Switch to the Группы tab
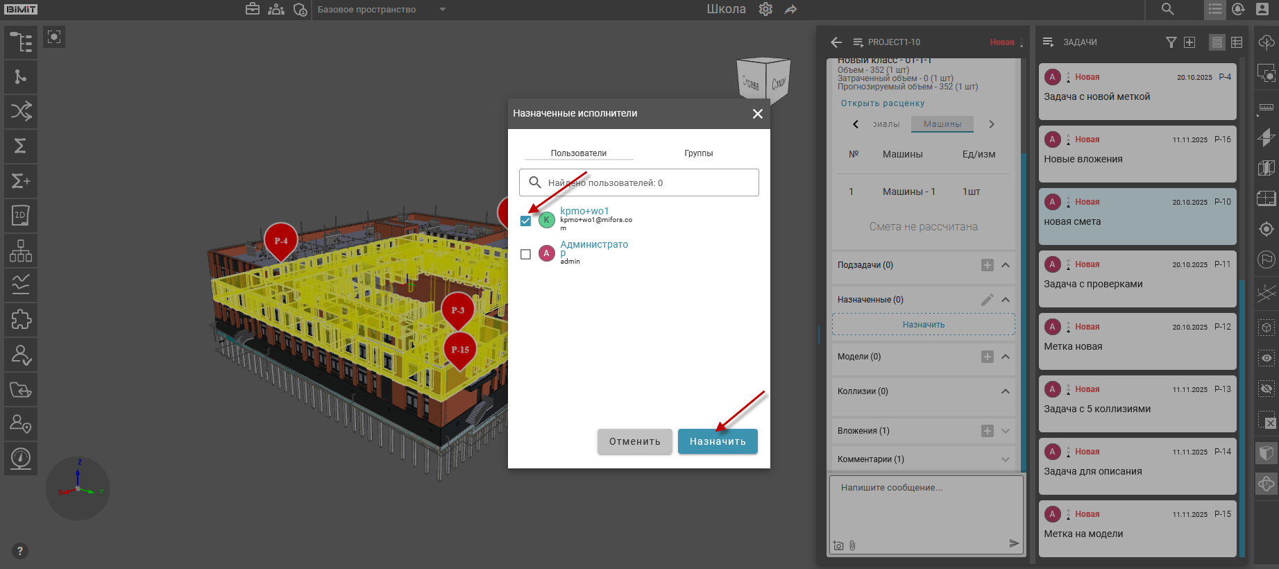This screenshot has width=1279, height=569. pos(698,153)
